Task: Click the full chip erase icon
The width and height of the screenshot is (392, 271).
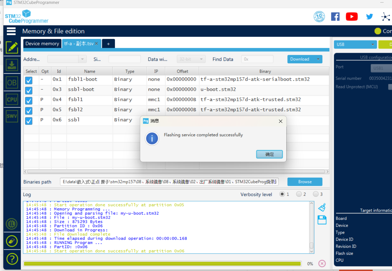Action: 12,241
